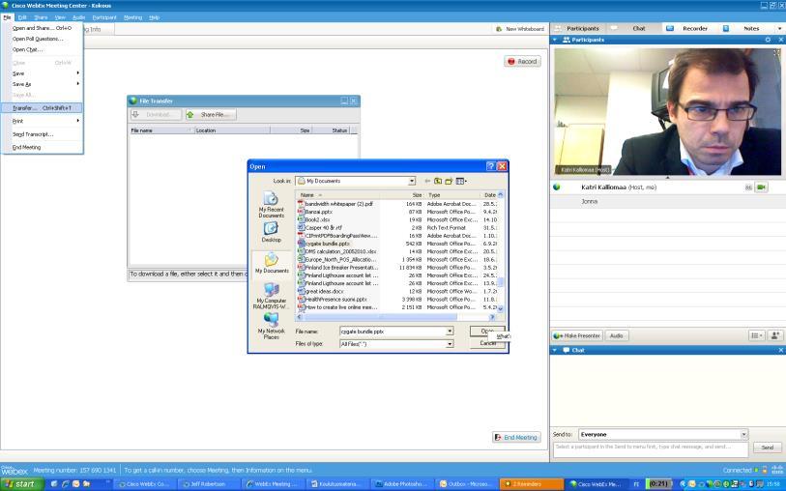The width and height of the screenshot is (786, 491).
Task: Go back with Open dialog back arrow
Action: click(x=427, y=181)
